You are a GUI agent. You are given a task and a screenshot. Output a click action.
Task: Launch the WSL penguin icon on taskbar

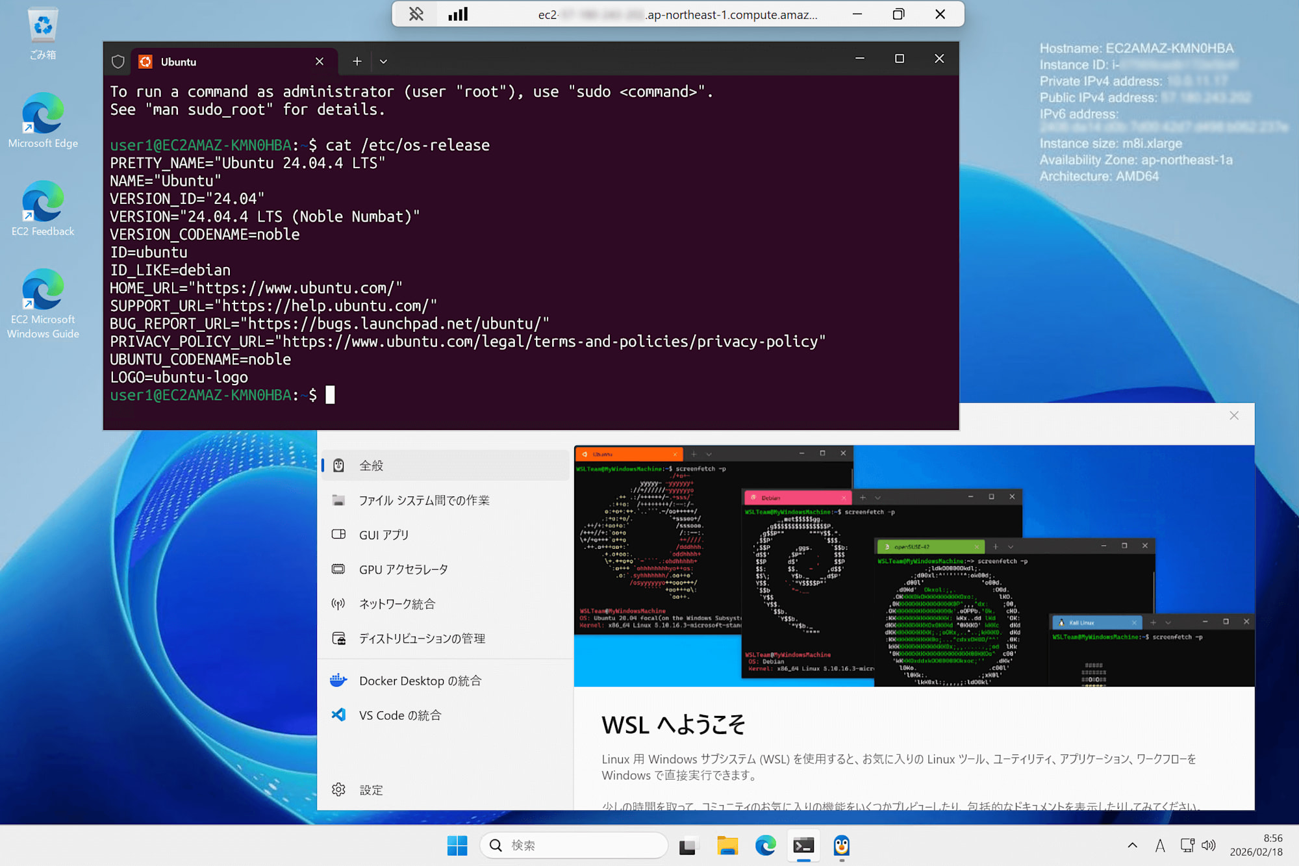pyautogui.click(x=842, y=845)
